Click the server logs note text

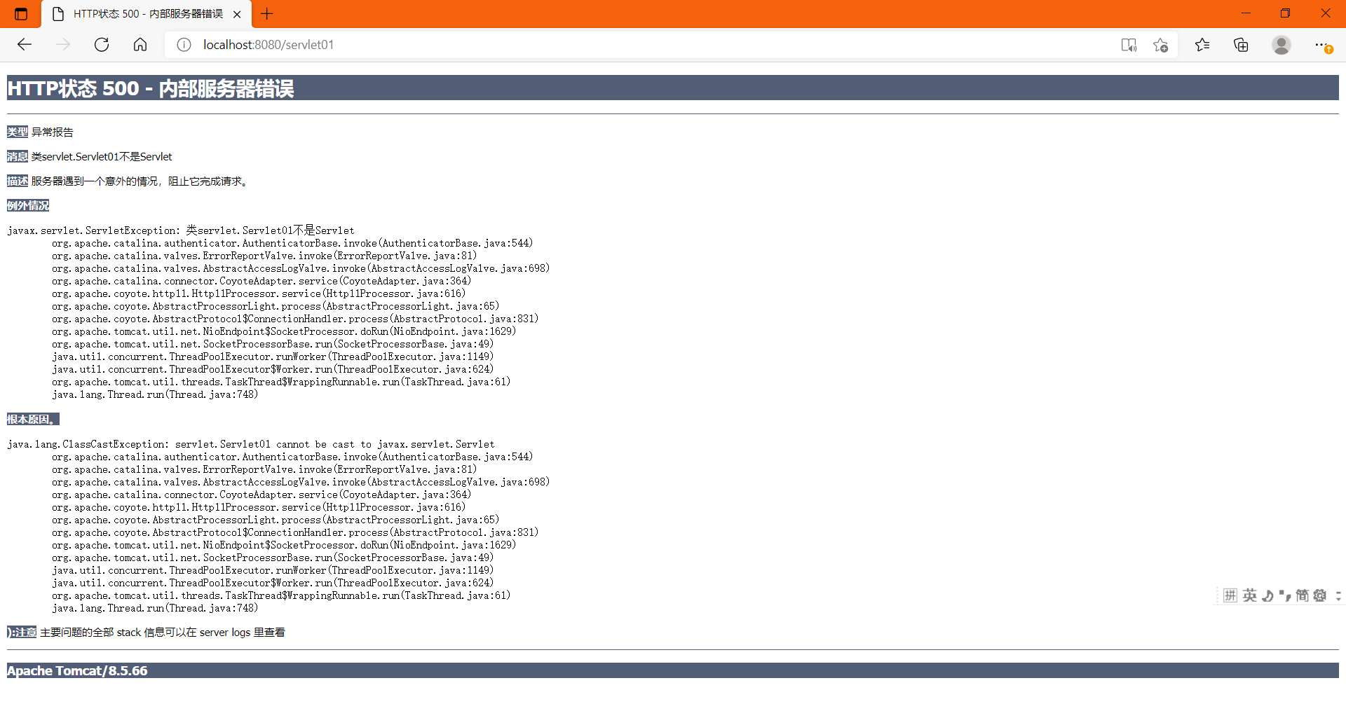[x=163, y=632]
